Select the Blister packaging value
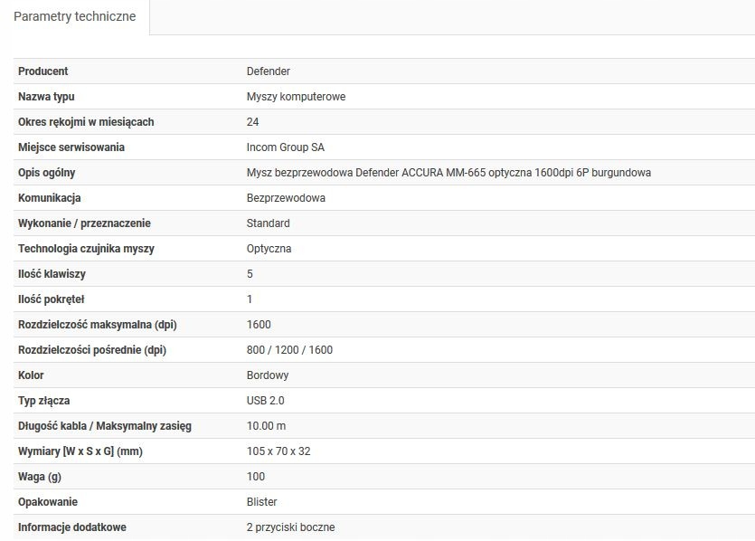Viewport: 755px width, 541px height. (x=261, y=502)
